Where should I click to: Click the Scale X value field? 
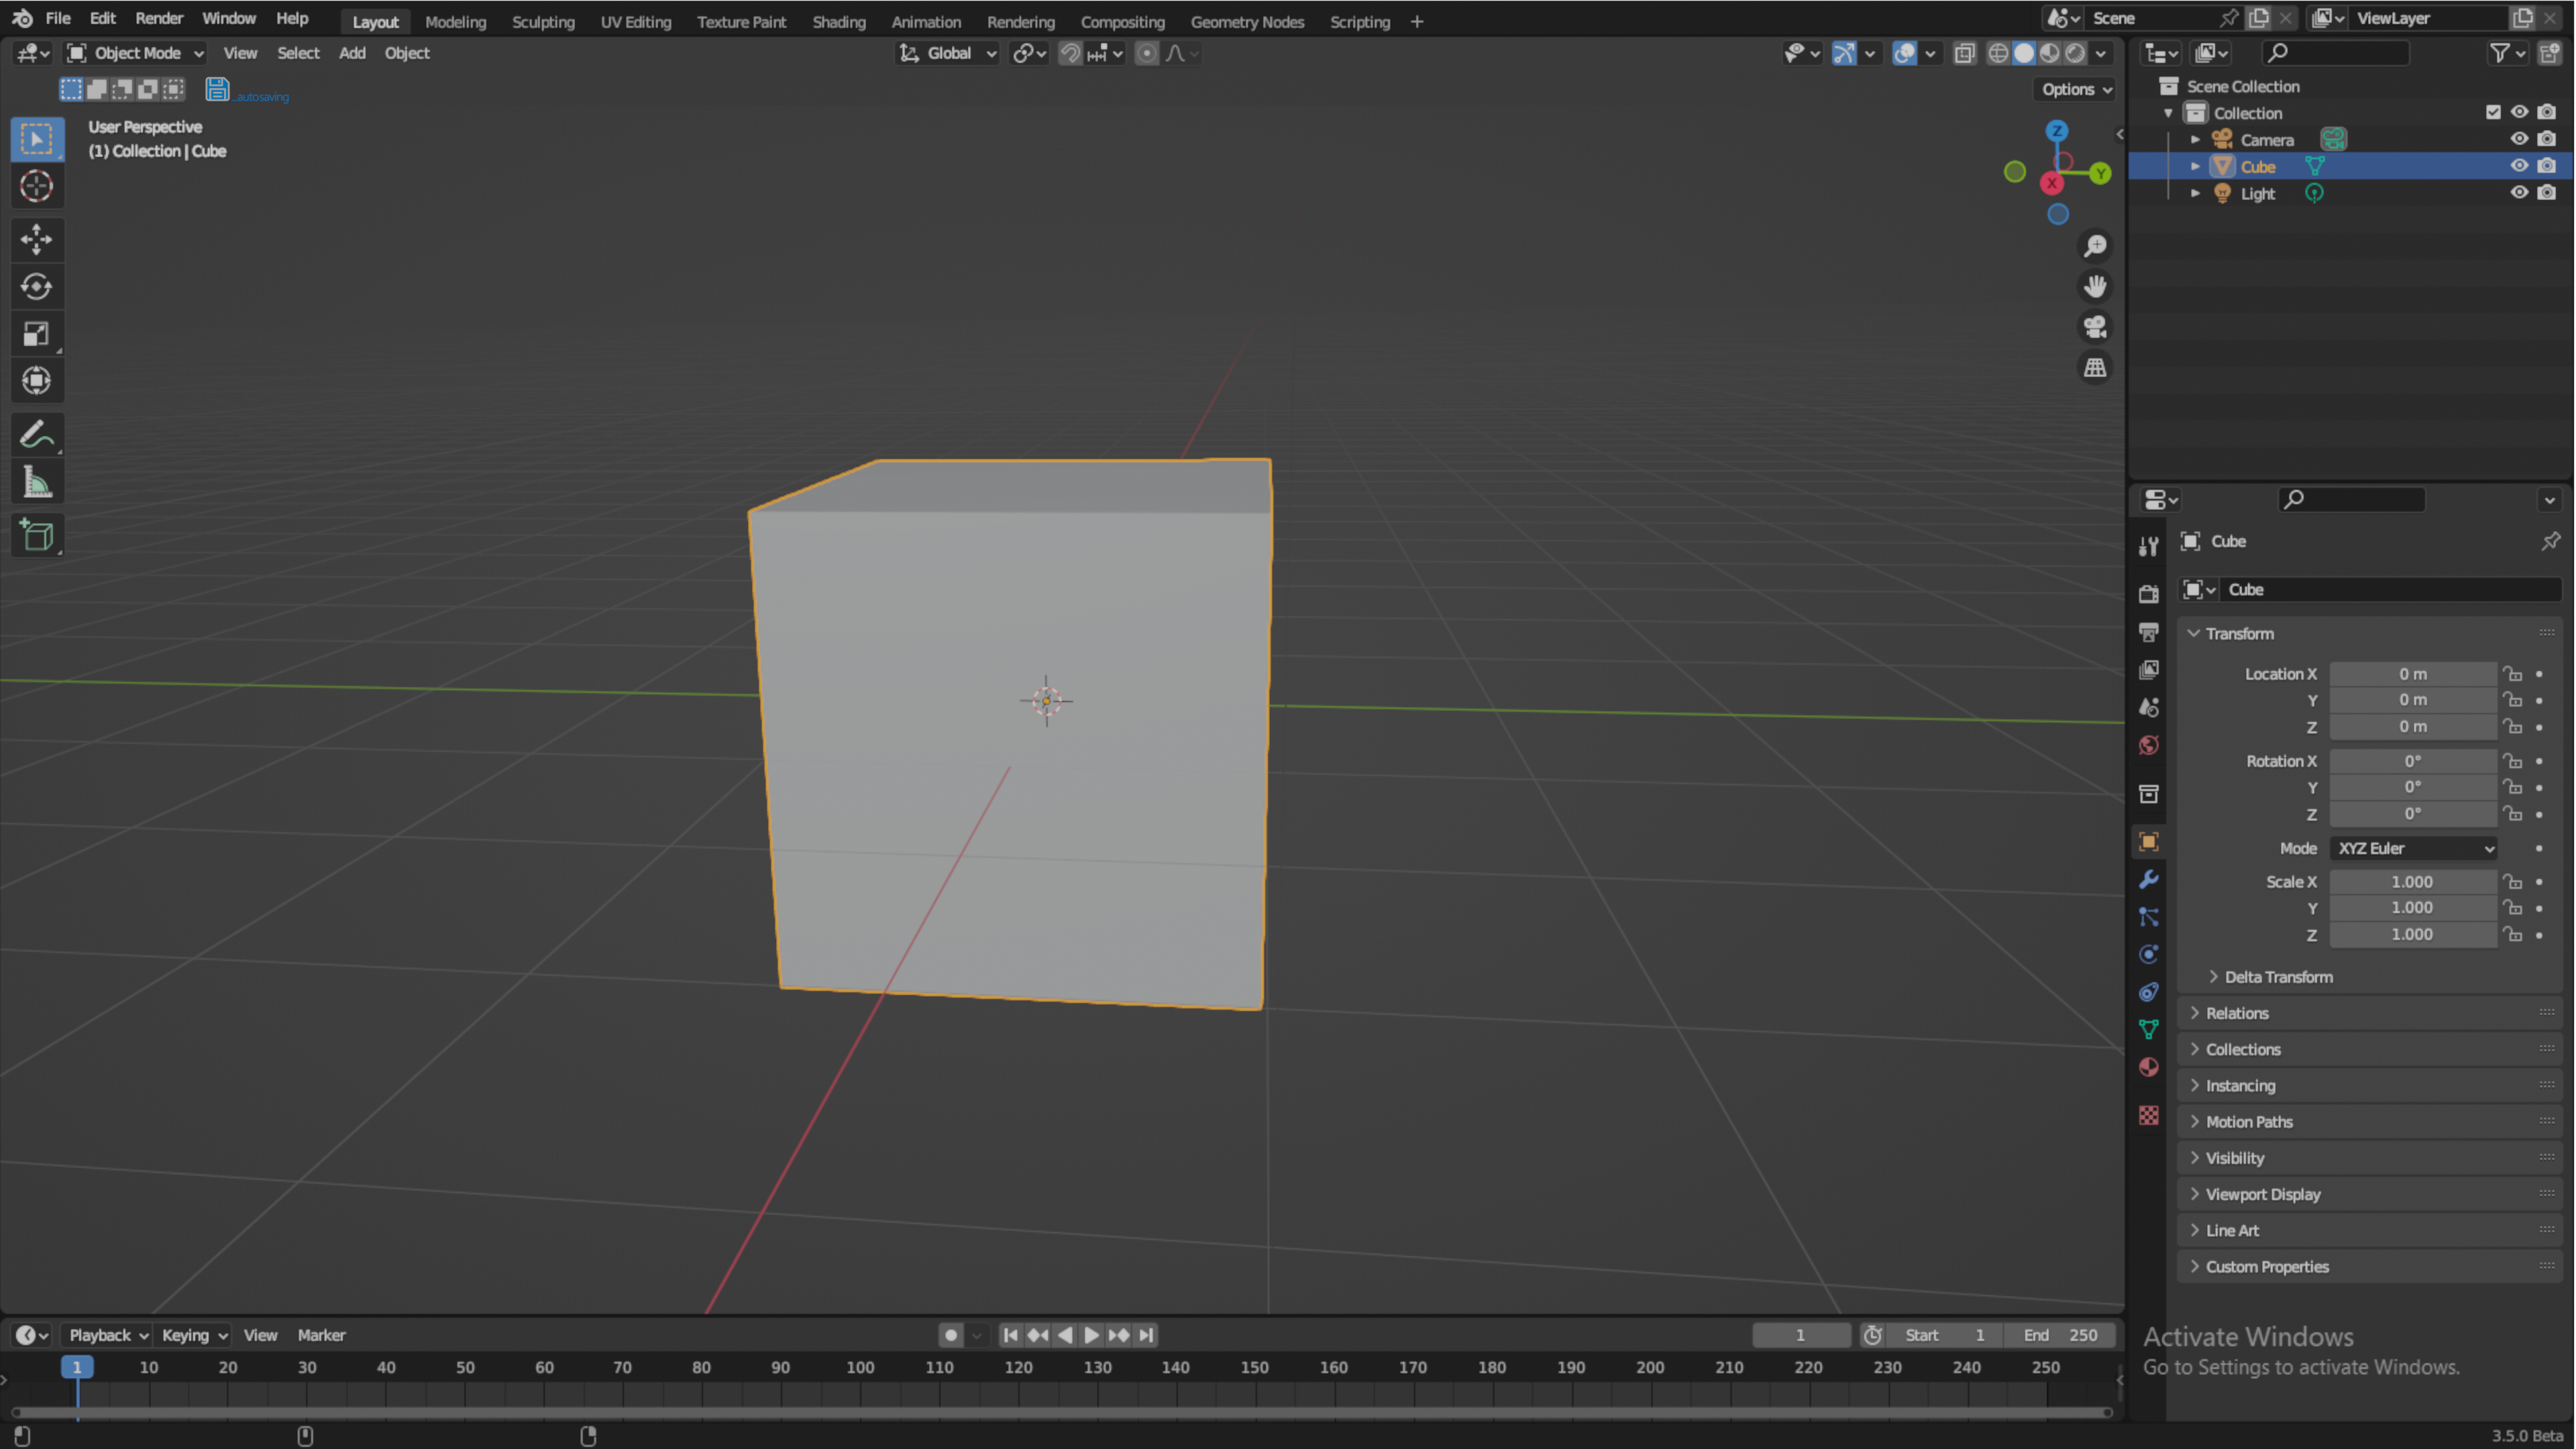[2412, 881]
